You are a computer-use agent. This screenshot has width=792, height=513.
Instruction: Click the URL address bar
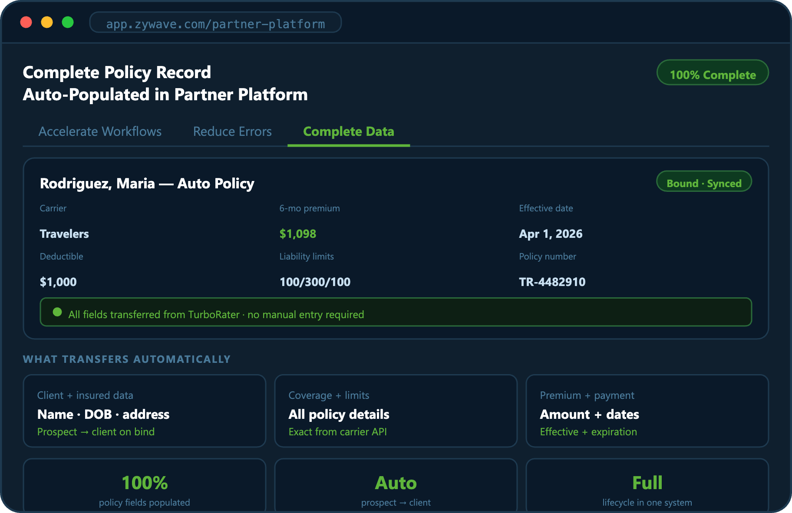pos(215,23)
